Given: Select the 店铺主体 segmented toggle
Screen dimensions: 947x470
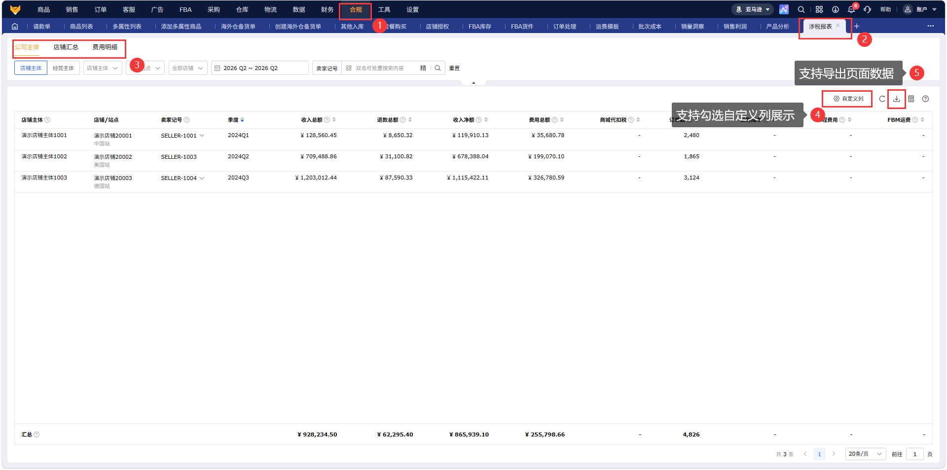Looking at the screenshot, I should 31,68.
